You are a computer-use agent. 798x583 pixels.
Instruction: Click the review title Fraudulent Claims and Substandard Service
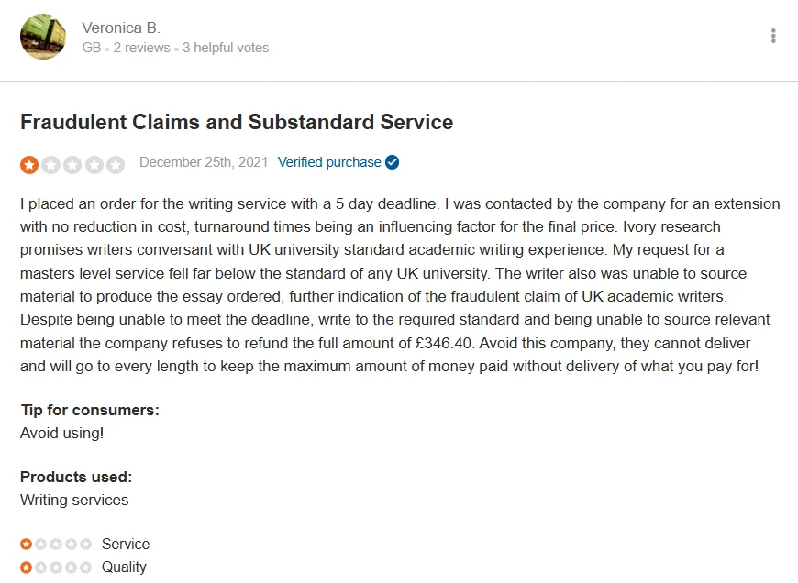coord(237,122)
